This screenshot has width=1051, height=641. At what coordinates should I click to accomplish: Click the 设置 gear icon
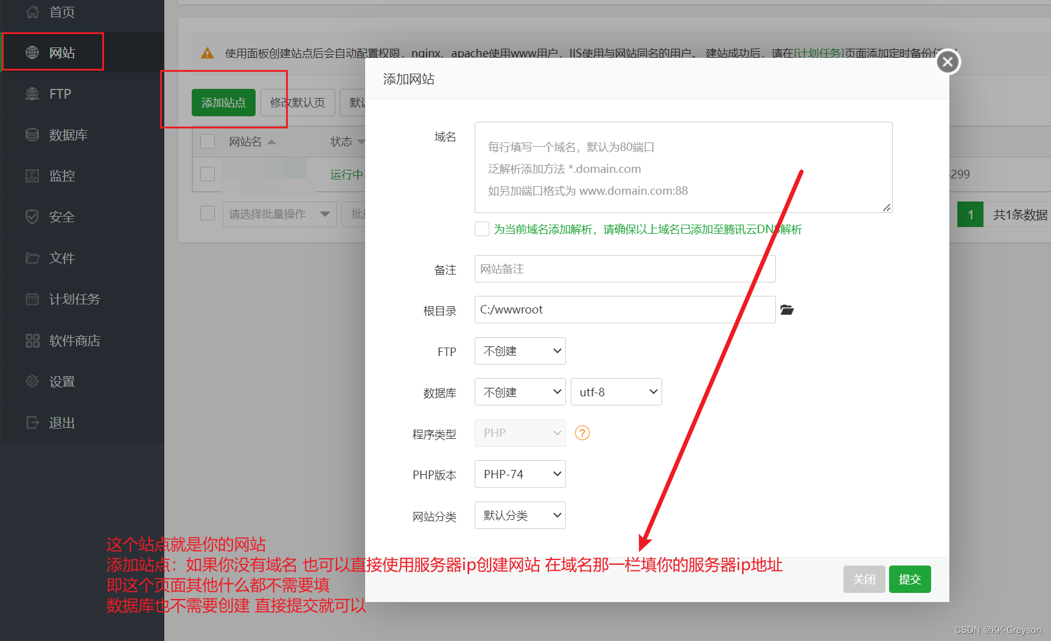pos(32,382)
